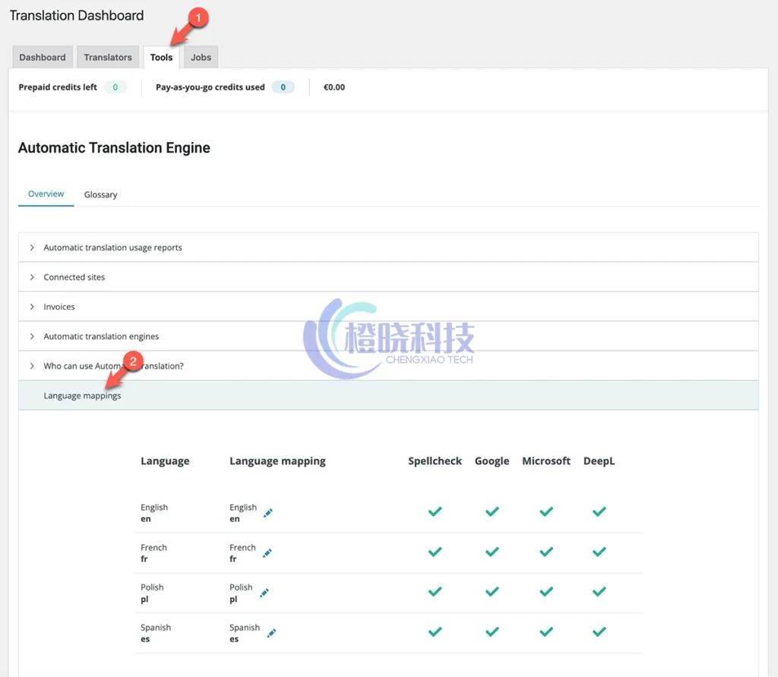Click the Google checkmark for English
778x677 pixels.
[492, 512]
